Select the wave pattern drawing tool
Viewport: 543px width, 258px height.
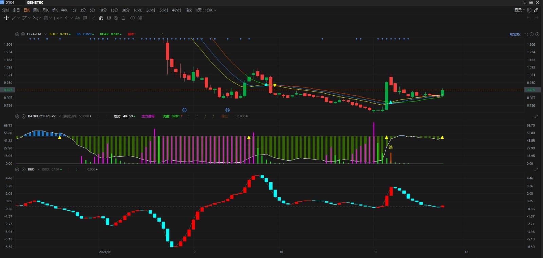(x=35, y=18)
